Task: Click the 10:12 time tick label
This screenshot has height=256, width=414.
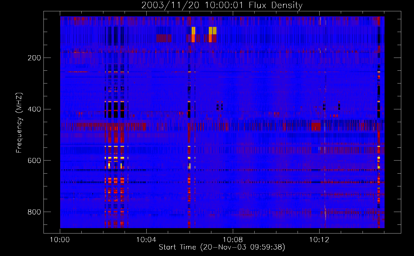Action: click(319, 240)
